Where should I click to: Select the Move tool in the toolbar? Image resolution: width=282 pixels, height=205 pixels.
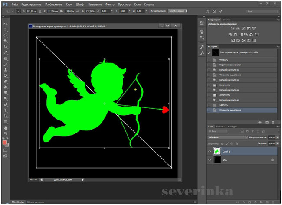point(5,23)
